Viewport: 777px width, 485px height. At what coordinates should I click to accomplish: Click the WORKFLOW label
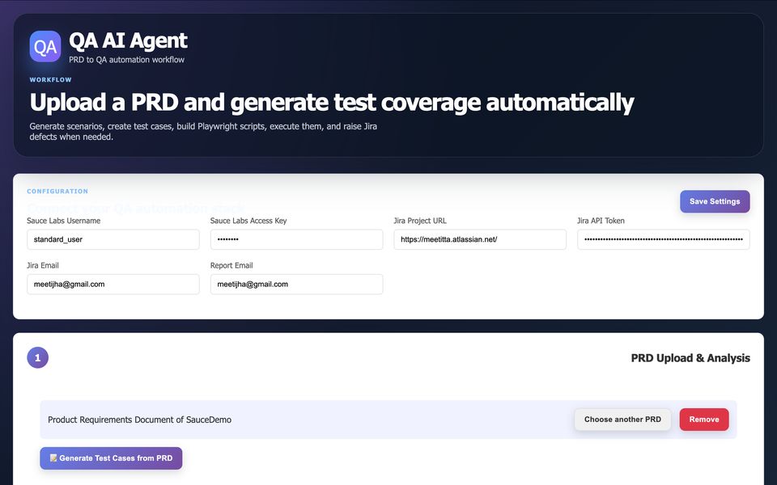pos(50,80)
